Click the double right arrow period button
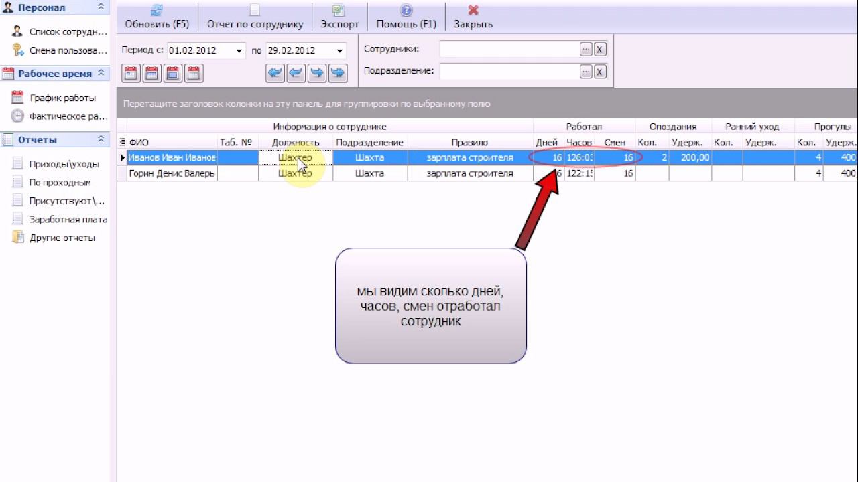858x482 pixels. [338, 73]
